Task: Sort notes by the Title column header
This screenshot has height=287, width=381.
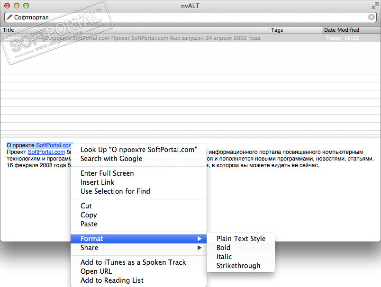Action: [x=135, y=30]
